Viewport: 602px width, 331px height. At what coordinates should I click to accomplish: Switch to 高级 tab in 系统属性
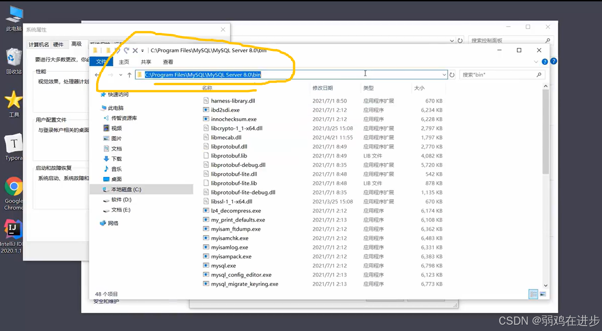(76, 44)
